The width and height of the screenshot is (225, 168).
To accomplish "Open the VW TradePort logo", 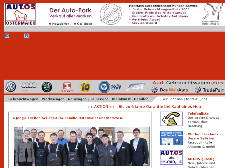I will coord(209,90).
